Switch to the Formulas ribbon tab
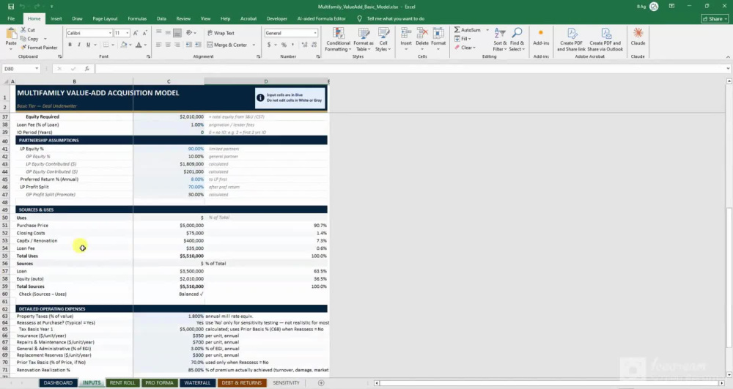 pos(137,18)
